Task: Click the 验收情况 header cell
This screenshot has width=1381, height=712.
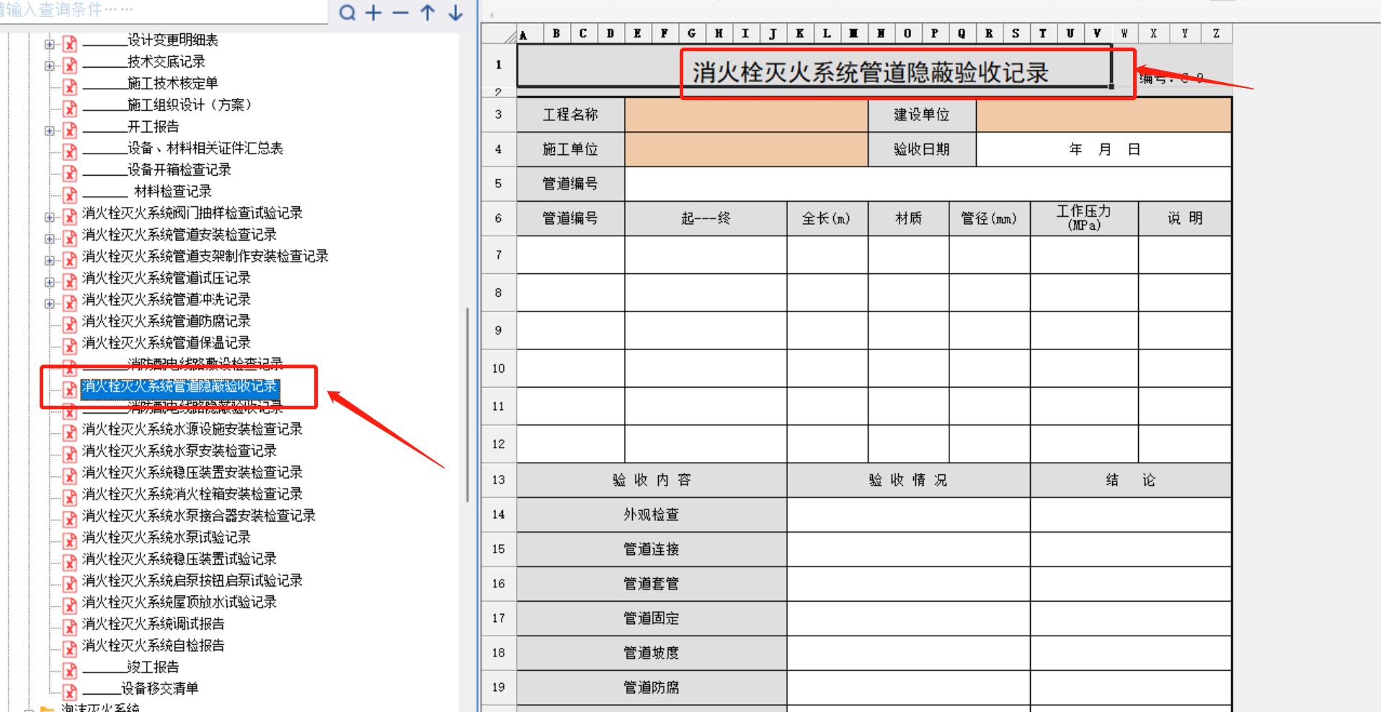Action: point(908,480)
